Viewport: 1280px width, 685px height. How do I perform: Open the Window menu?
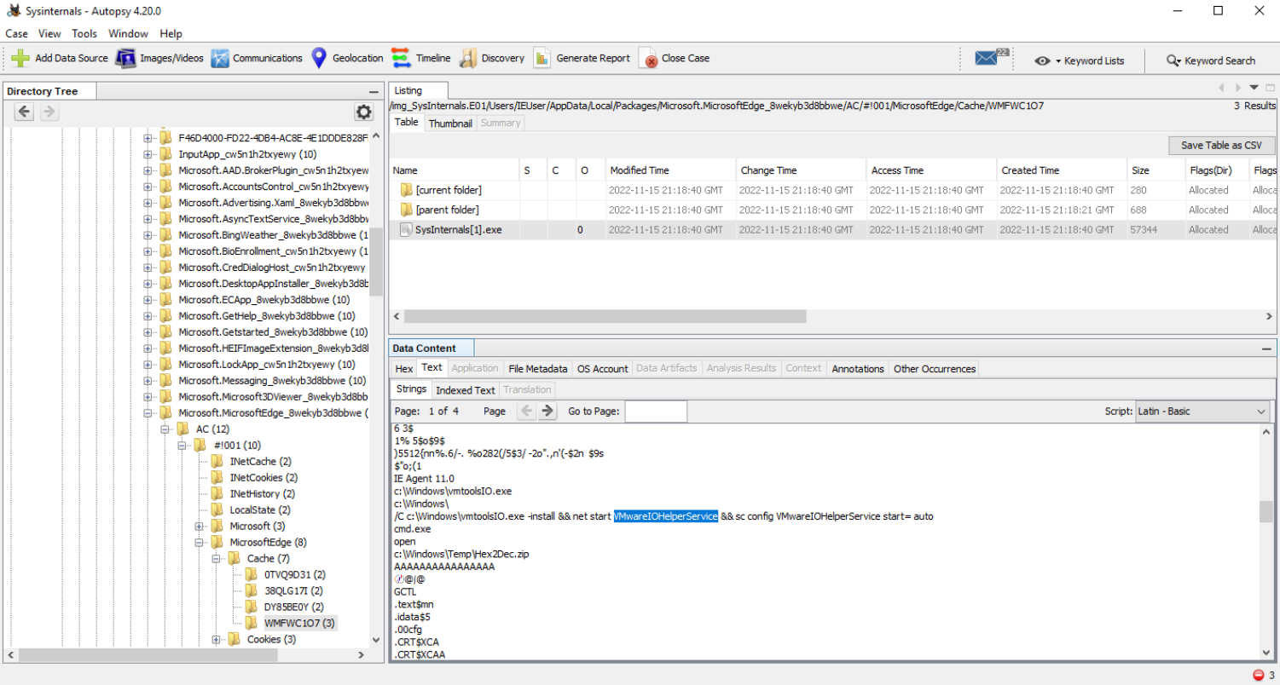tap(128, 33)
